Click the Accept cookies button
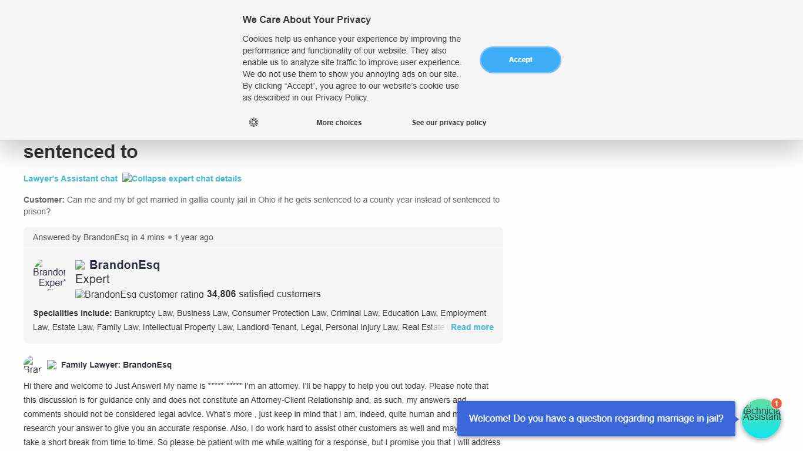 pos(520,60)
